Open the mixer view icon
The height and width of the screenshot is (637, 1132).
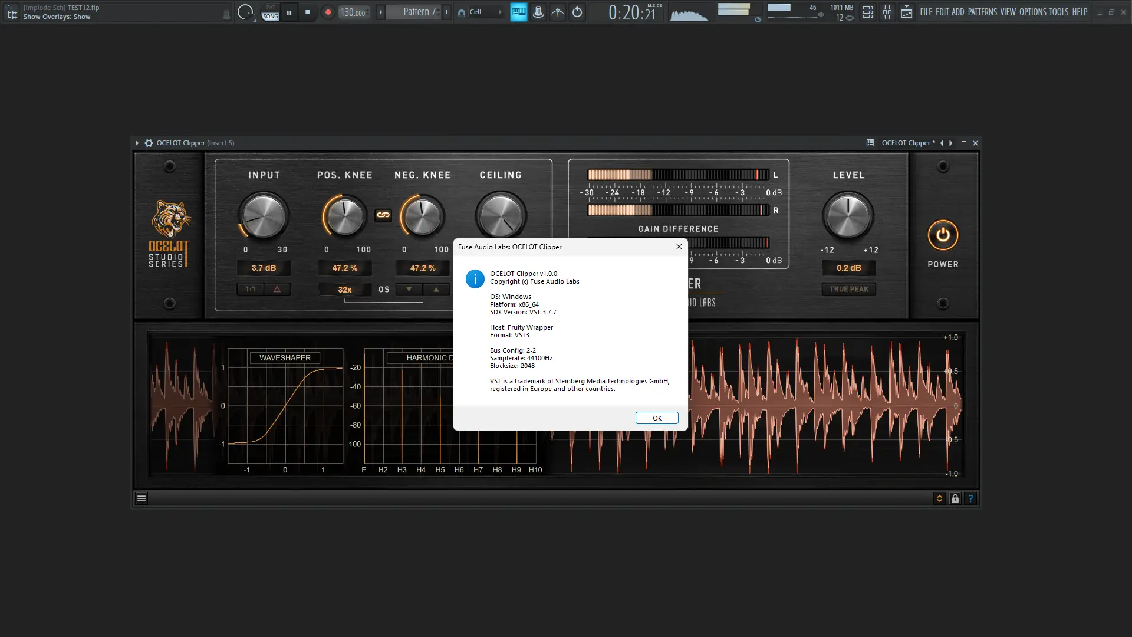(887, 12)
